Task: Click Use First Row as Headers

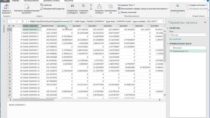Action: [x=143, y=9]
